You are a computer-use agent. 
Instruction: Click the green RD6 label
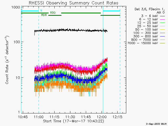(x=44, y=15)
